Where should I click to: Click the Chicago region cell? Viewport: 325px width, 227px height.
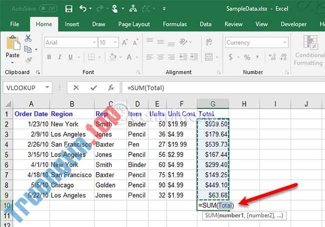click(x=72, y=185)
